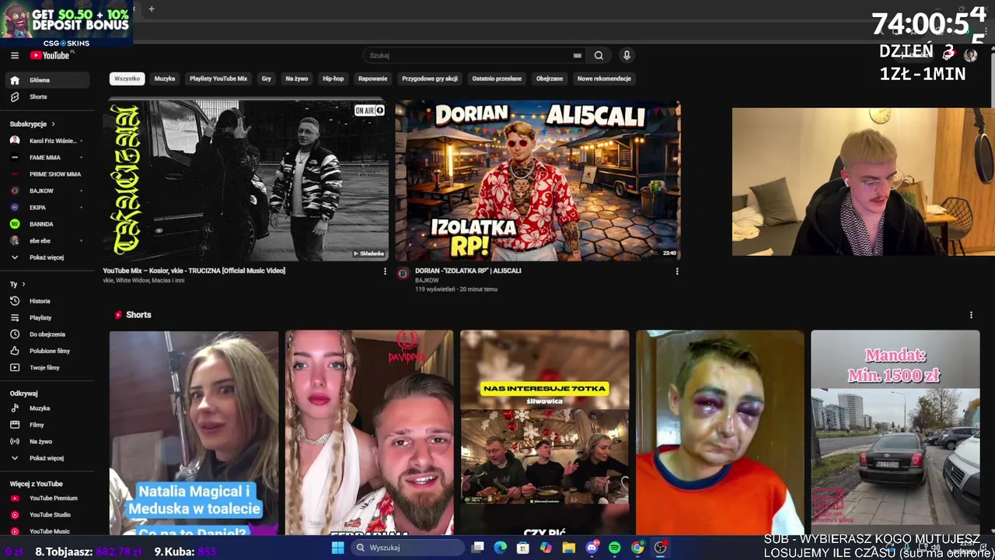Select the Obejrzane filter chip

pos(550,79)
